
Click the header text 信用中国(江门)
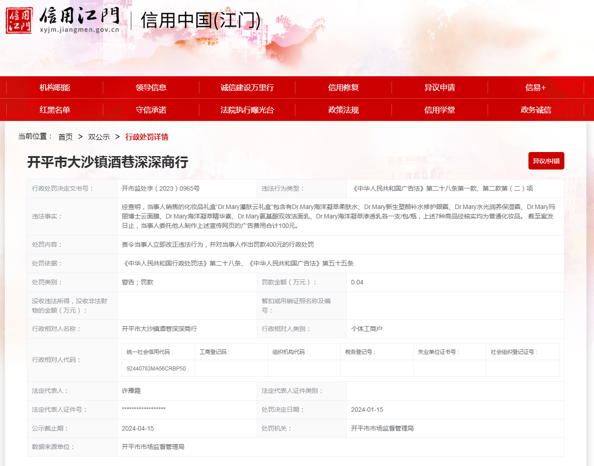coord(201,20)
